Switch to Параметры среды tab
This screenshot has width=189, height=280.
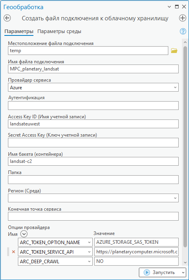pos(59,31)
